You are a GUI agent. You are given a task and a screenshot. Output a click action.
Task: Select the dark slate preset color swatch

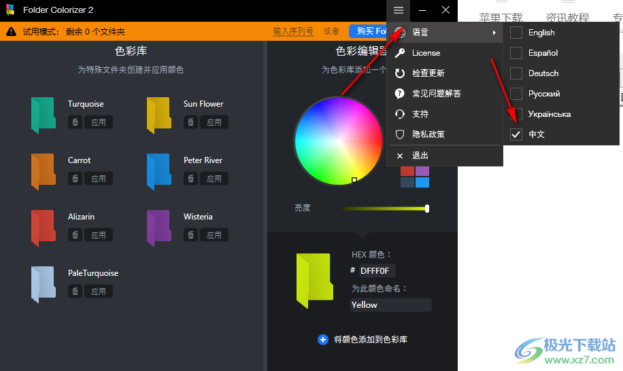point(407,182)
